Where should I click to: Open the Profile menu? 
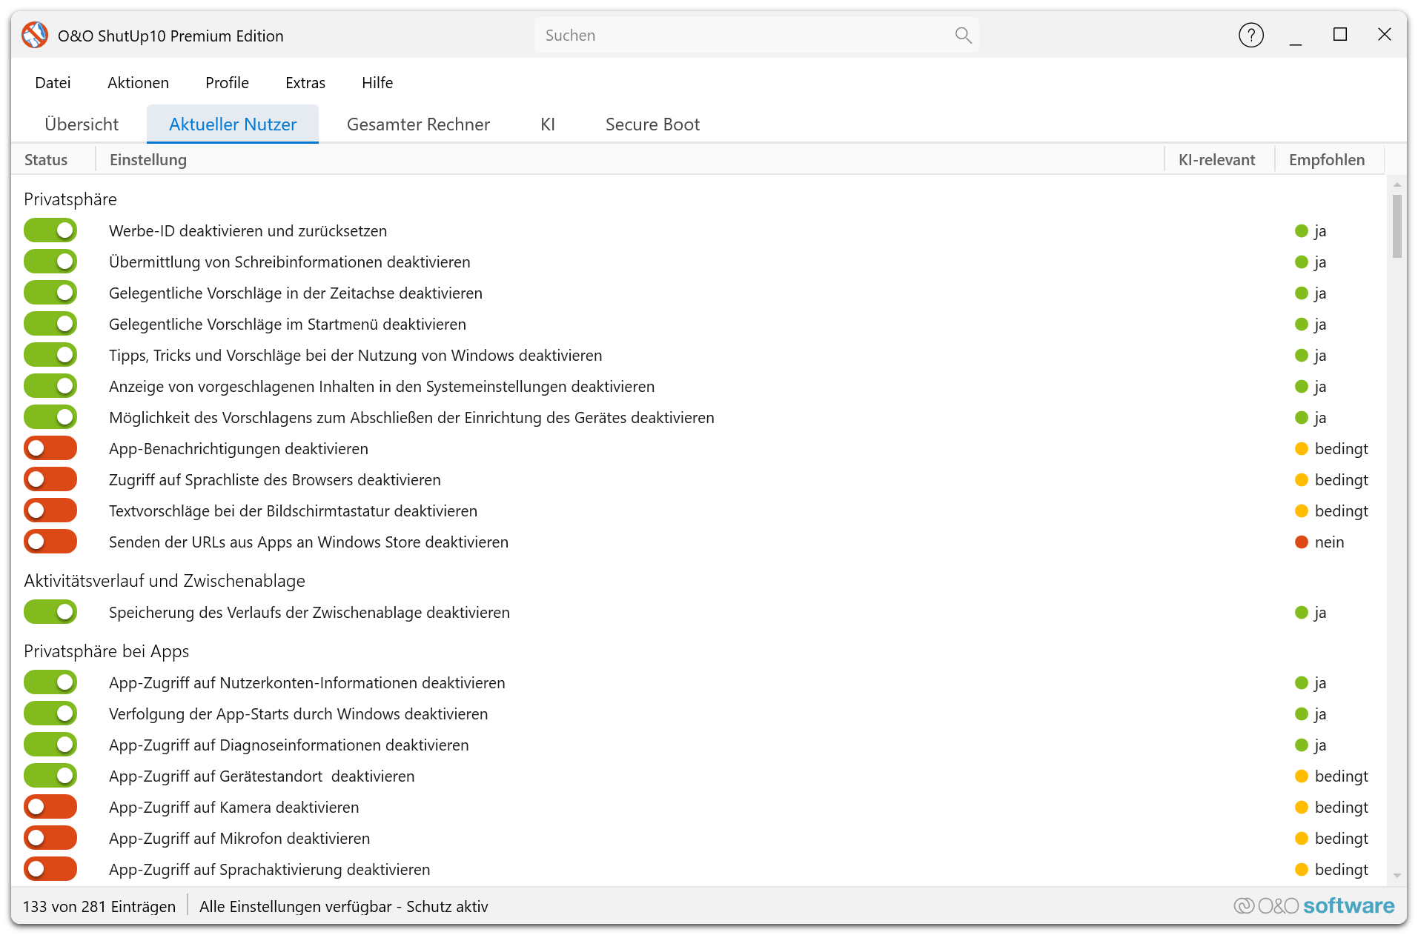(x=227, y=83)
